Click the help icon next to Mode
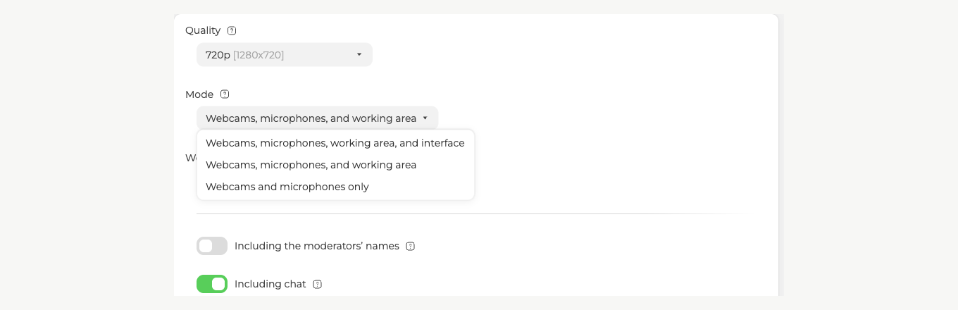Image resolution: width=958 pixels, height=310 pixels. (225, 94)
